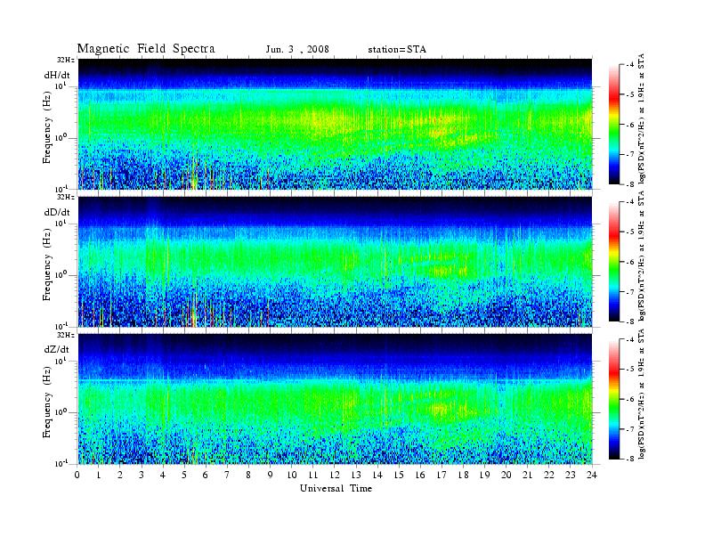Click the hour "4" tick on the time axis
Screen dimensions: 705x545
click(163, 475)
